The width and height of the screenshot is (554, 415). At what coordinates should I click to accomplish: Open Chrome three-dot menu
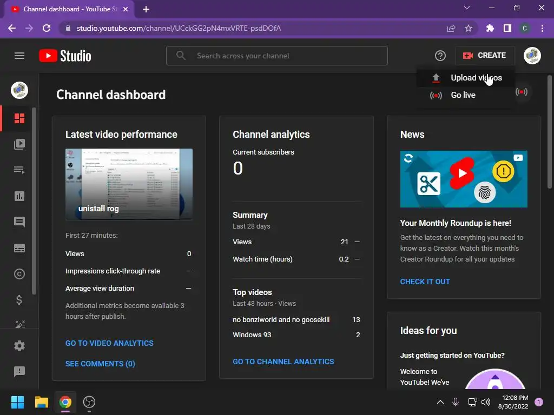pyautogui.click(x=542, y=28)
